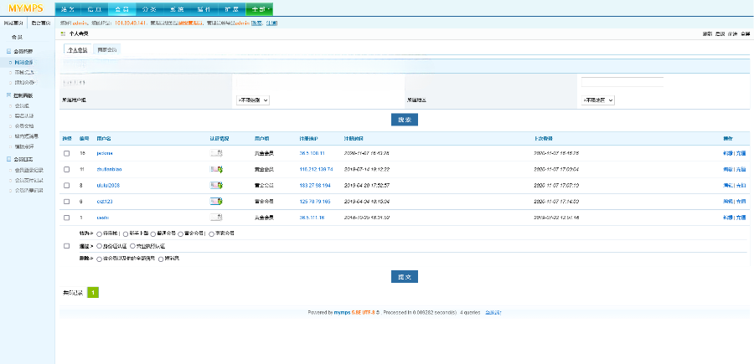The image size is (754, 364).
Task: Click the verification icon in user 8's row
Action: tap(216, 185)
